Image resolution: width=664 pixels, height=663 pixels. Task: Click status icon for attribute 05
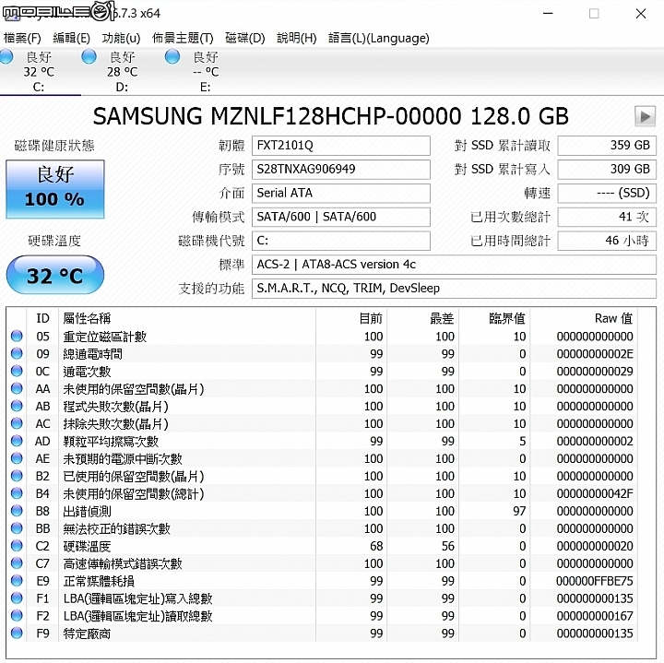tap(17, 336)
